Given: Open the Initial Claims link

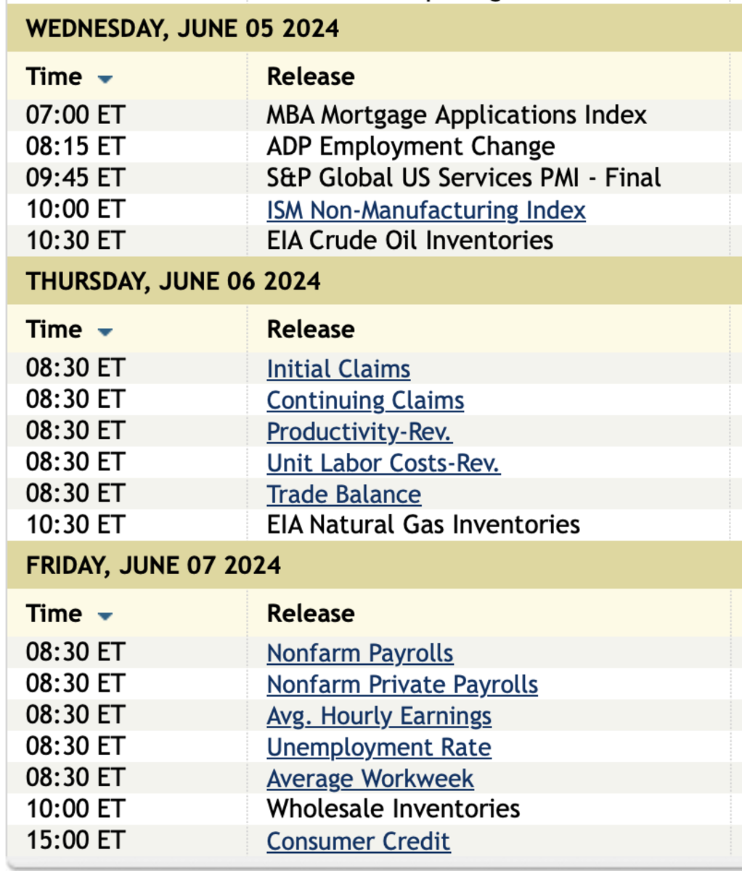Looking at the screenshot, I should (x=338, y=369).
